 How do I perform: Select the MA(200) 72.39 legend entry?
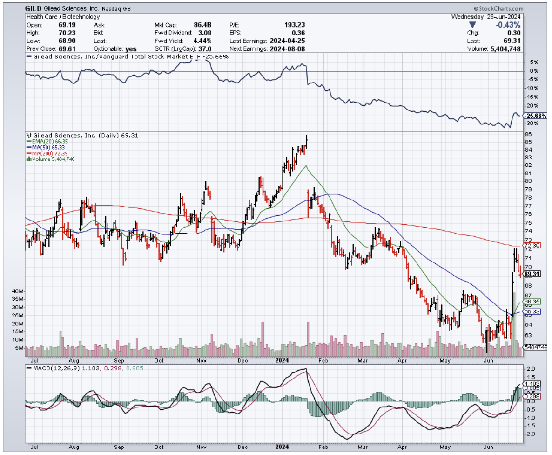[48, 153]
